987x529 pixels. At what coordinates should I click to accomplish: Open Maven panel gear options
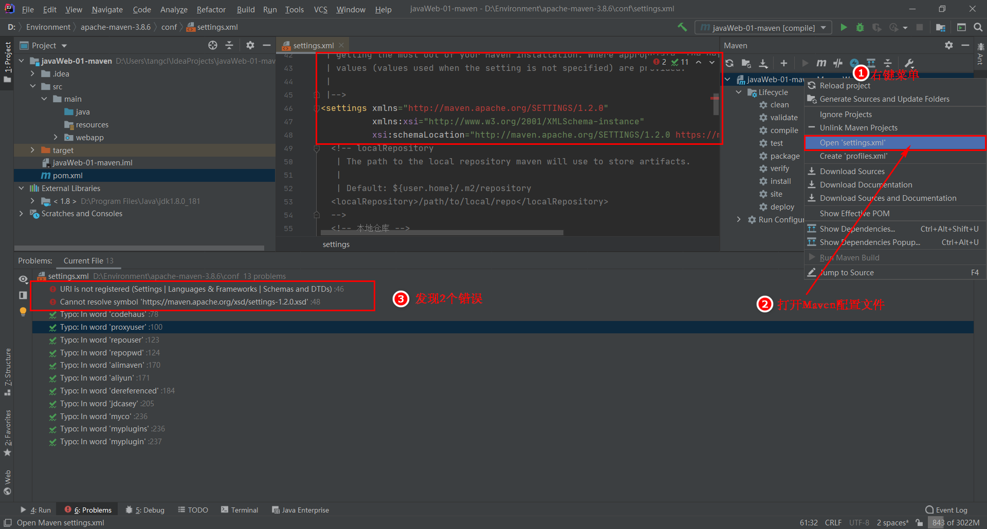949,45
